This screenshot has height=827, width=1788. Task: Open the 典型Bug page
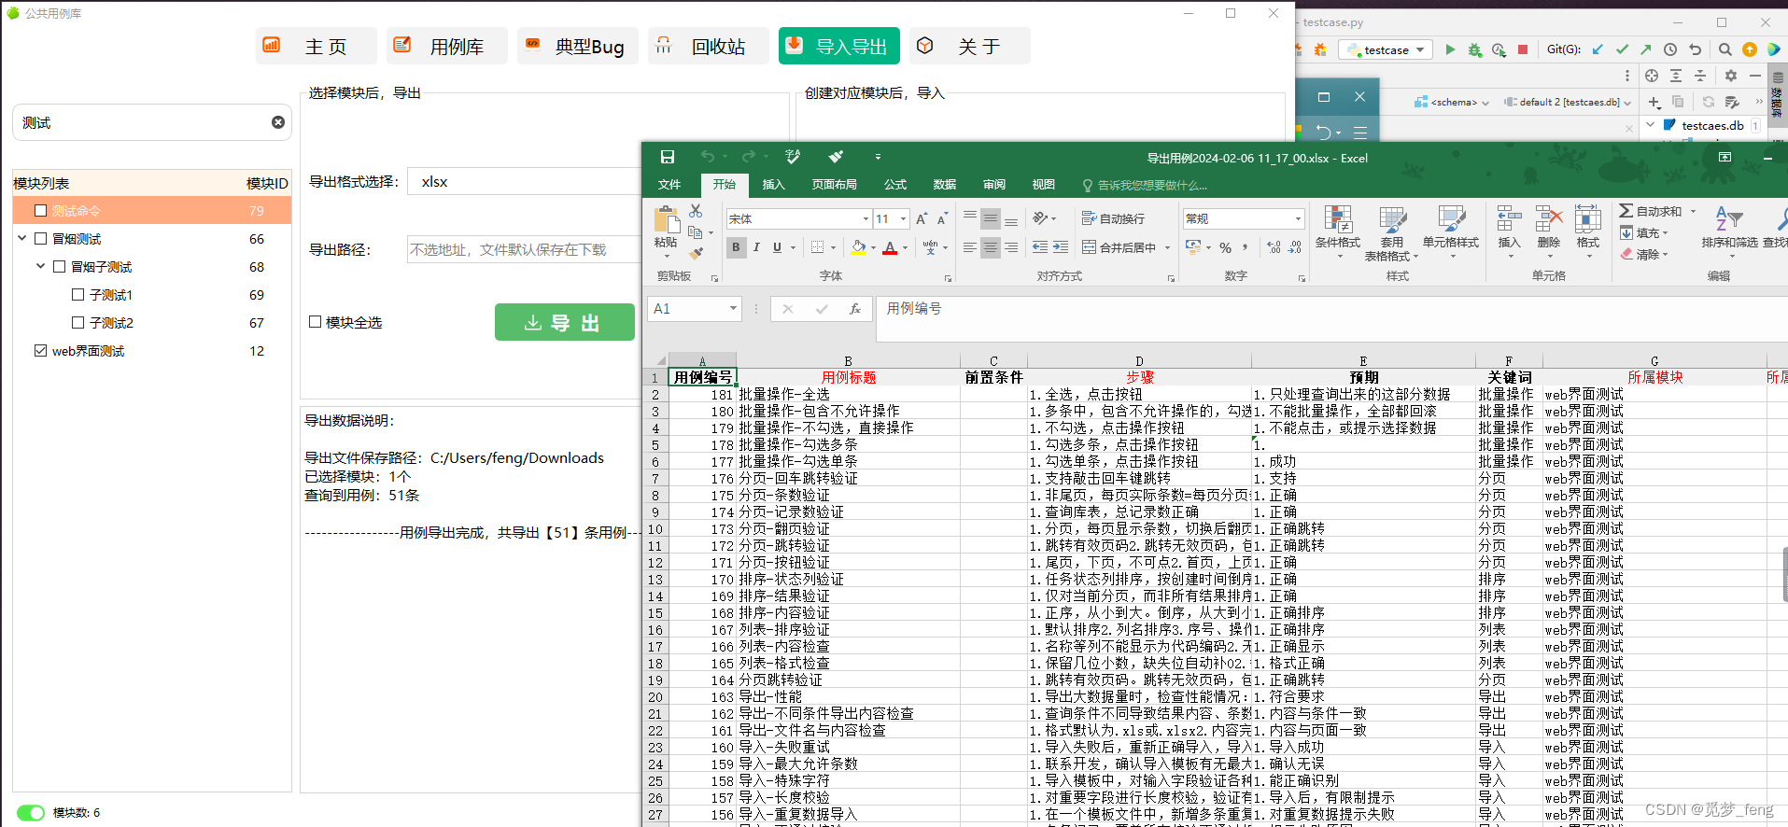pyautogui.click(x=577, y=46)
